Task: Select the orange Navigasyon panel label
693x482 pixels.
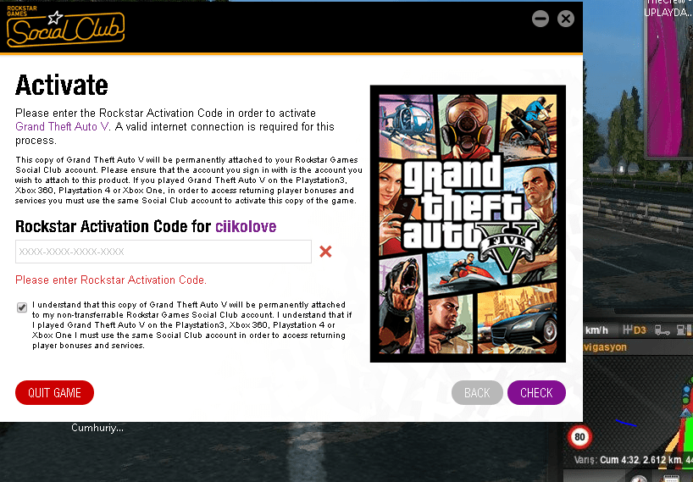Action: click(x=605, y=347)
